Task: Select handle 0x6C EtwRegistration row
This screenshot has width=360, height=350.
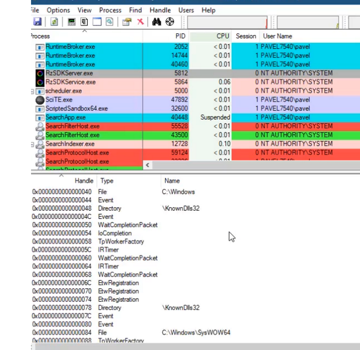Action: 196,283
